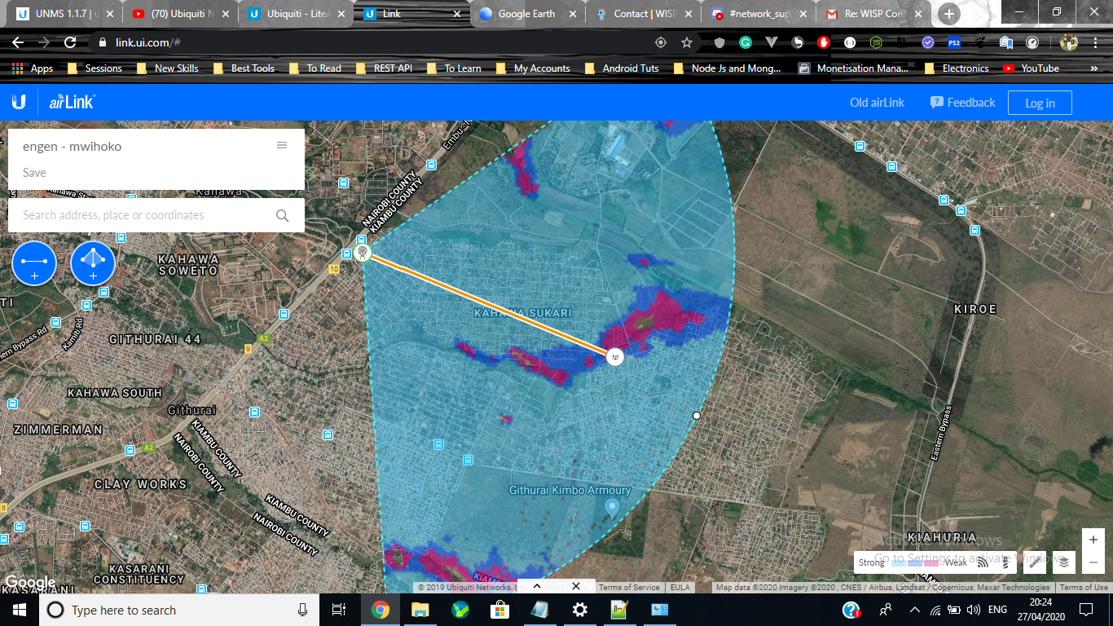This screenshot has width=1113, height=626.
Task: Open the Best Tools bookmark folder
Action: coord(244,68)
